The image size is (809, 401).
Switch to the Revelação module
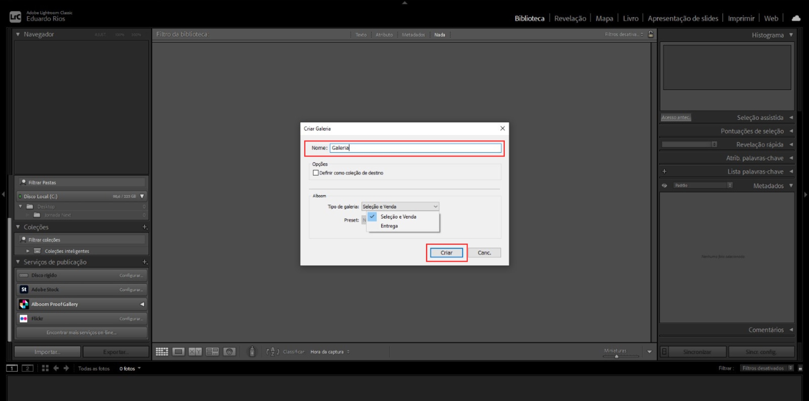[570, 18]
